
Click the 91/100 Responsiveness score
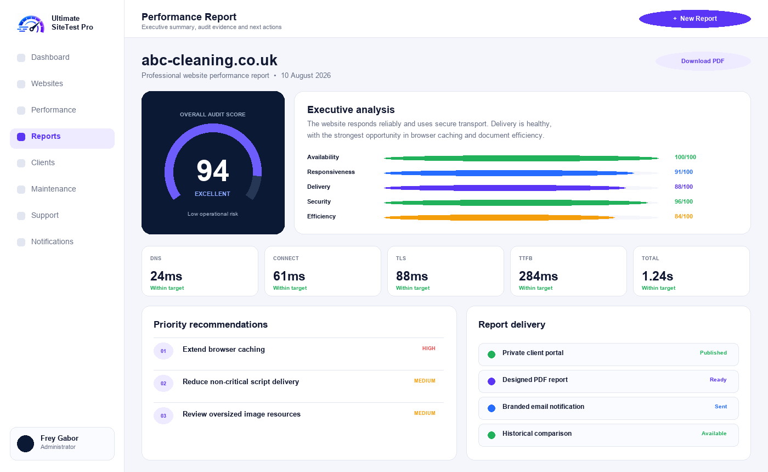pyautogui.click(x=684, y=172)
